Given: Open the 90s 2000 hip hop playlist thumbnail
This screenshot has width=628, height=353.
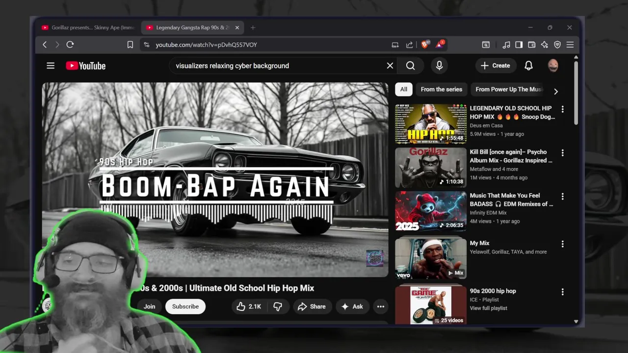Looking at the screenshot, I should click(x=431, y=304).
